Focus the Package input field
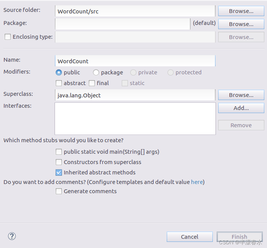The image size is (267, 248). (122, 24)
